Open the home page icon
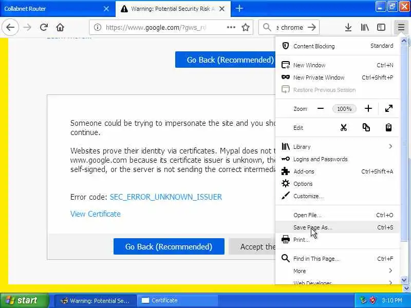The image size is (411, 308). tap(60, 27)
